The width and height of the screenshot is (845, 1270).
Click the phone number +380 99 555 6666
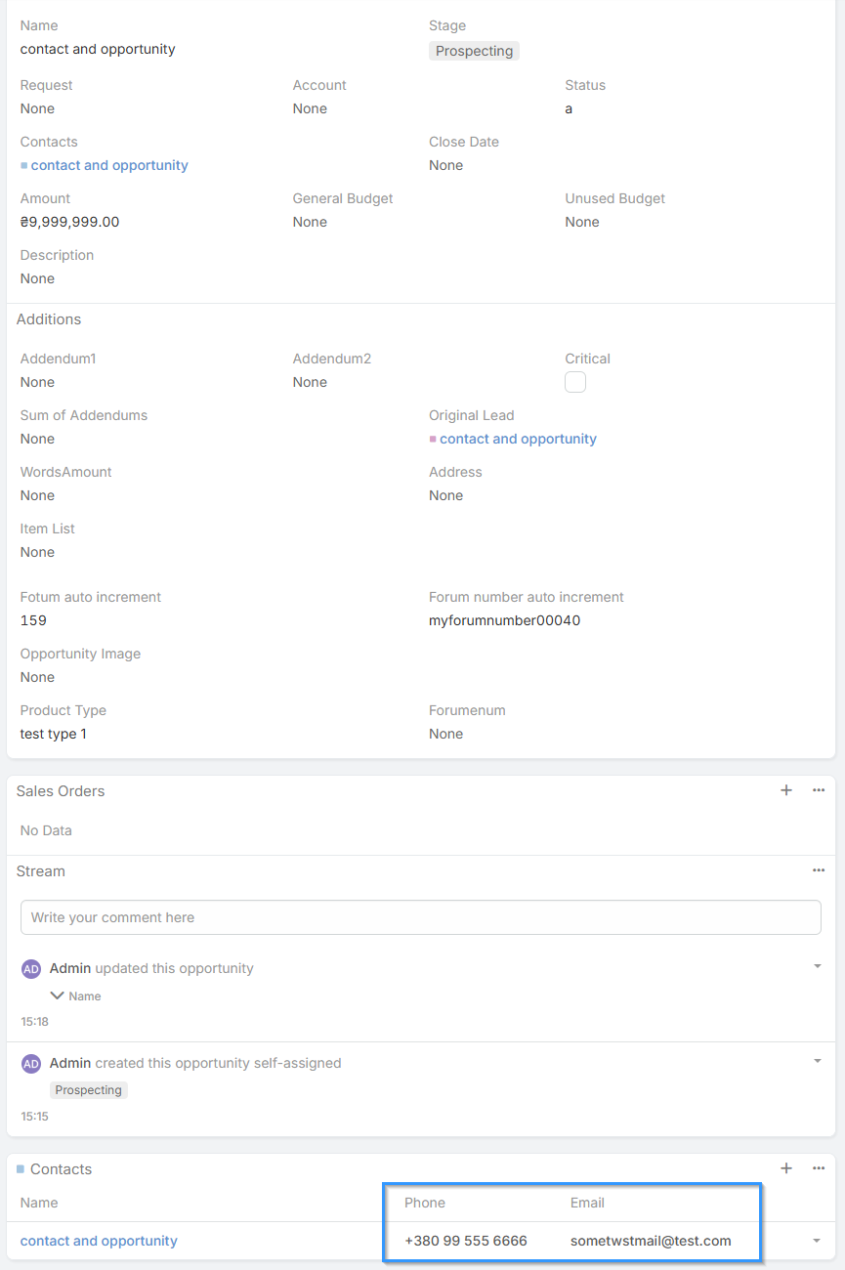tap(466, 1241)
